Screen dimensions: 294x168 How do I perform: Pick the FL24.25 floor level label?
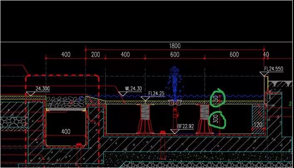pyautogui.click(x=157, y=94)
